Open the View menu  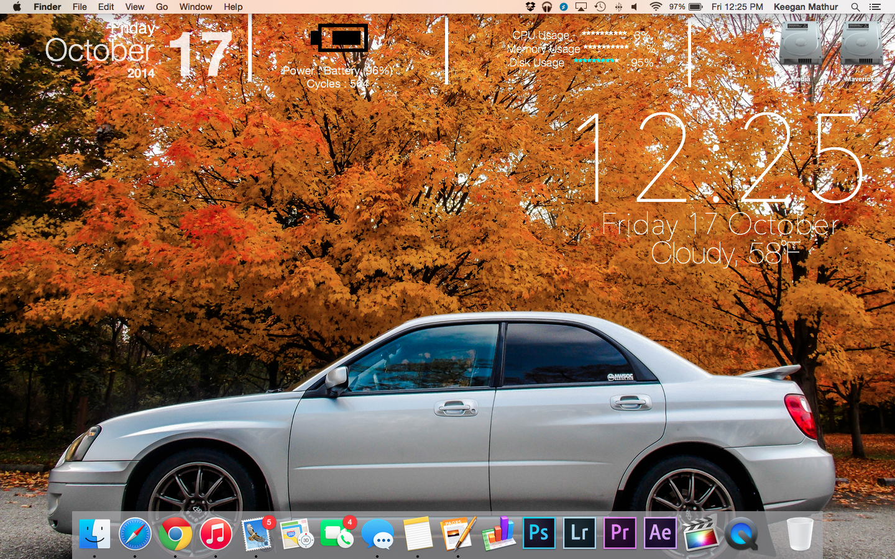click(x=135, y=7)
